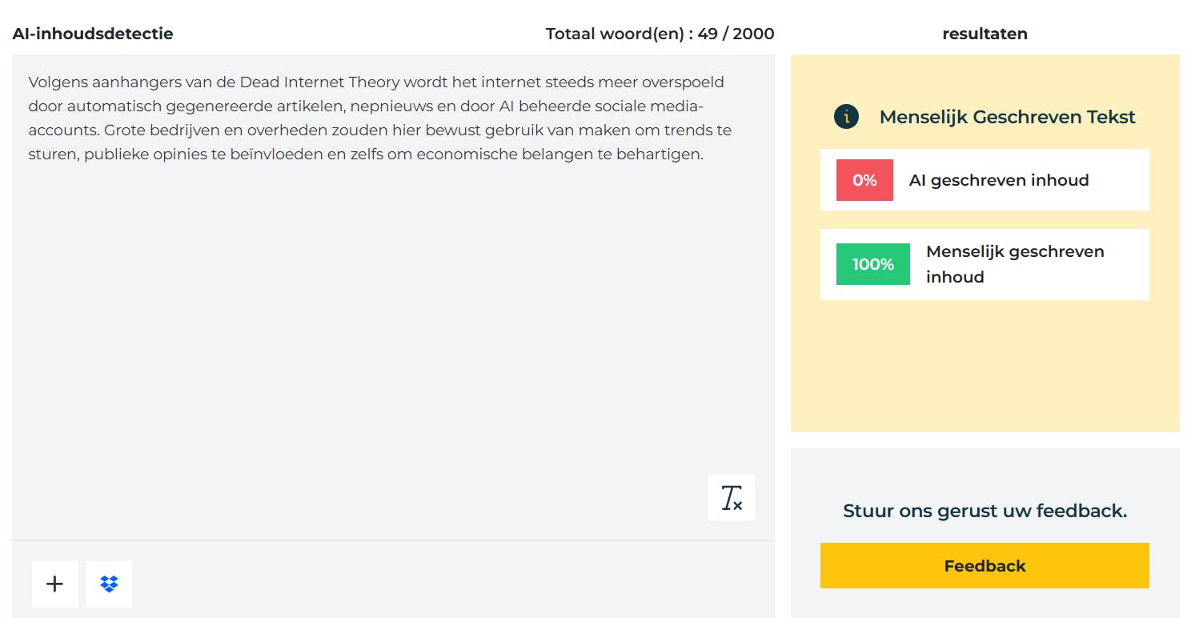This screenshot has height=618, width=1191.
Task: Click the Stuur ons gerust uw feedback text
Action: click(x=984, y=511)
